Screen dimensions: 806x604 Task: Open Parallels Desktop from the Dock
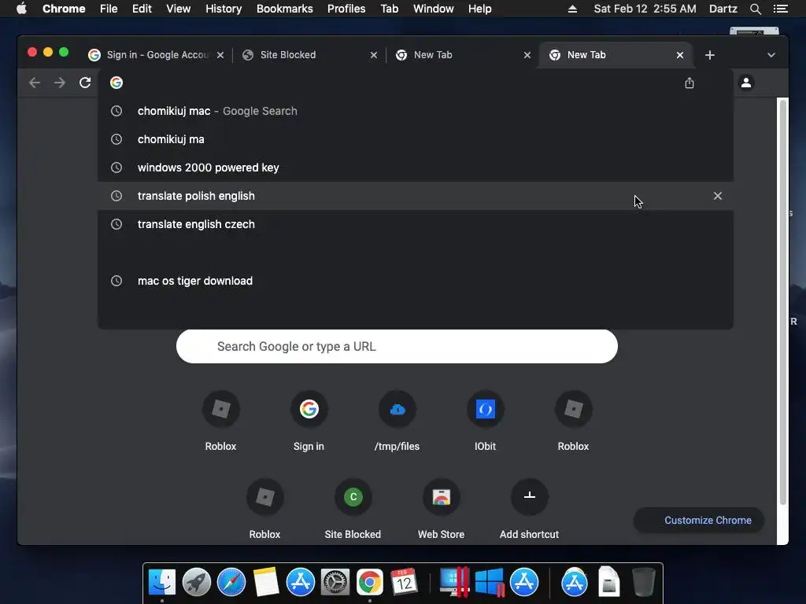click(455, 583)
